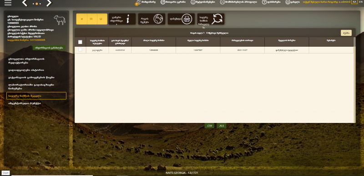Click the status cell in first column

(x=97, y=50)
